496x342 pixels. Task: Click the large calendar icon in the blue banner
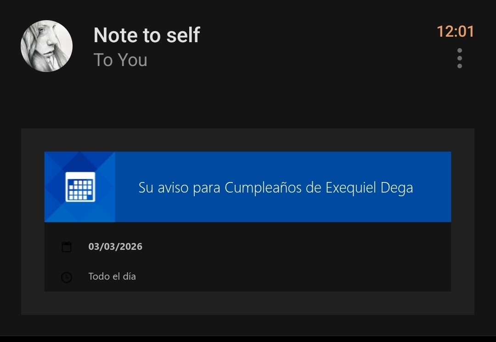click(x=80, y=187)
